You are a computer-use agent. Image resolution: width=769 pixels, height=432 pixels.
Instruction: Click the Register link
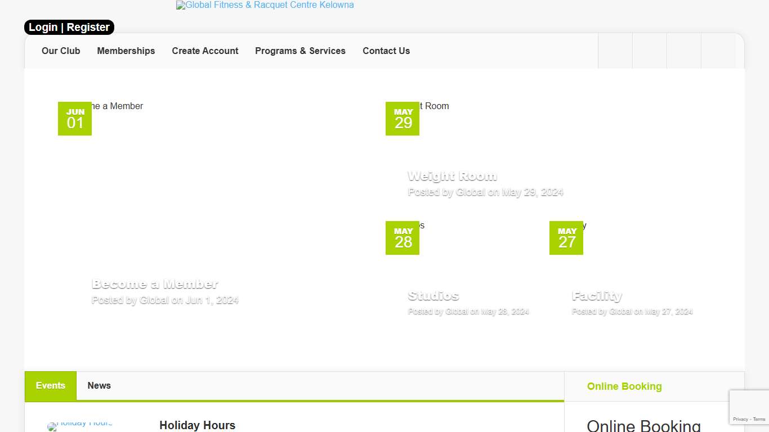[88, 27]
